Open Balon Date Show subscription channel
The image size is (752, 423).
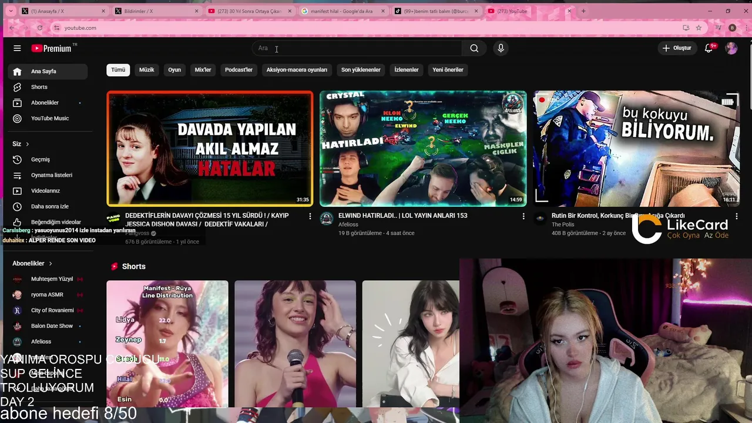(48, 326)
